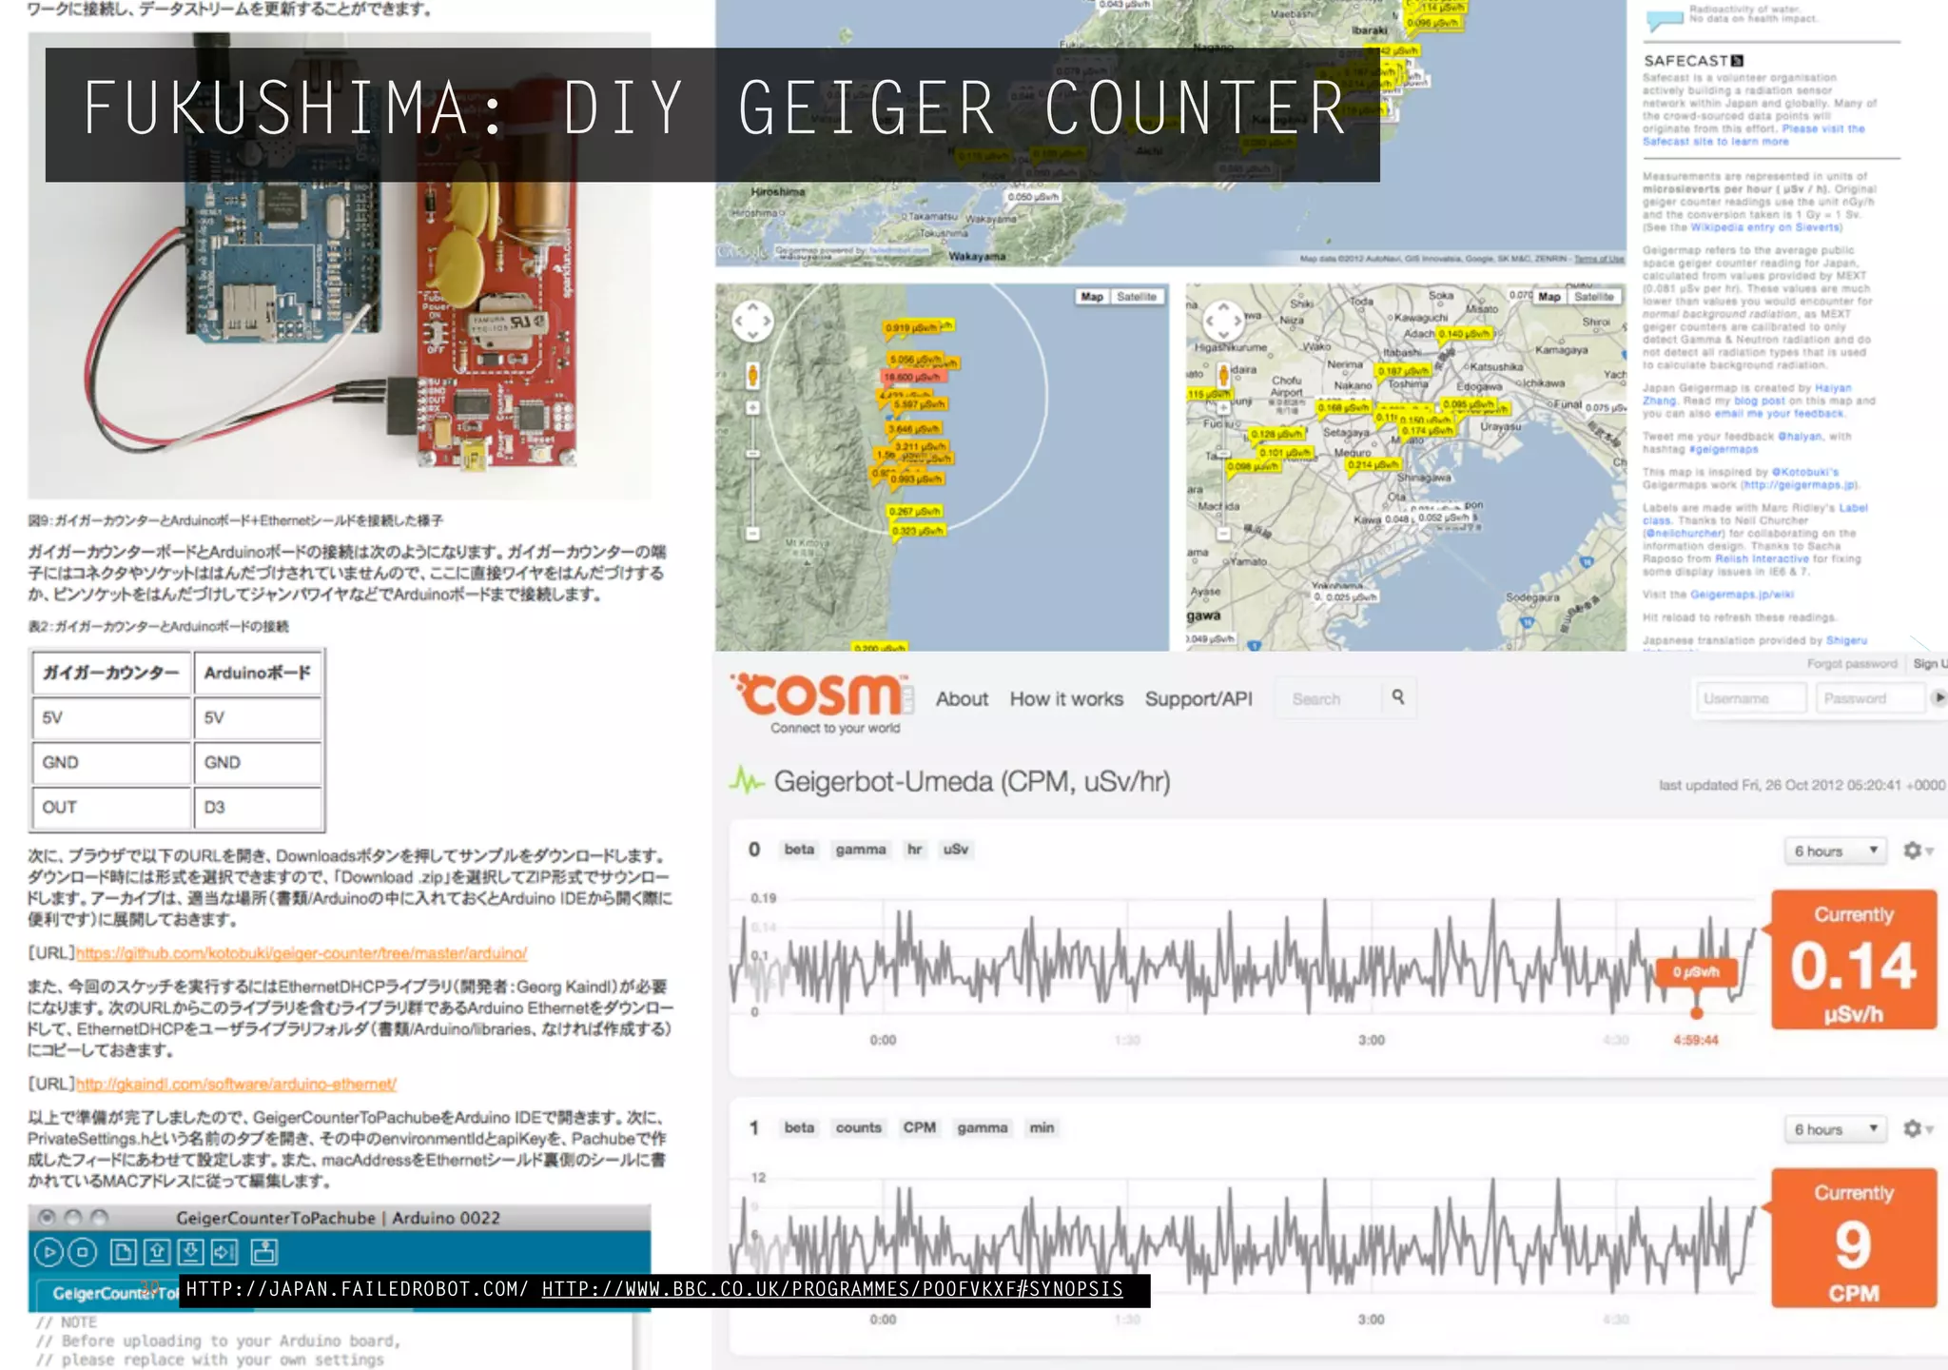Click the zoom in plus on Fukushima map
The height and width of the screenshot is (1370, 1948).
pos(752,408)
